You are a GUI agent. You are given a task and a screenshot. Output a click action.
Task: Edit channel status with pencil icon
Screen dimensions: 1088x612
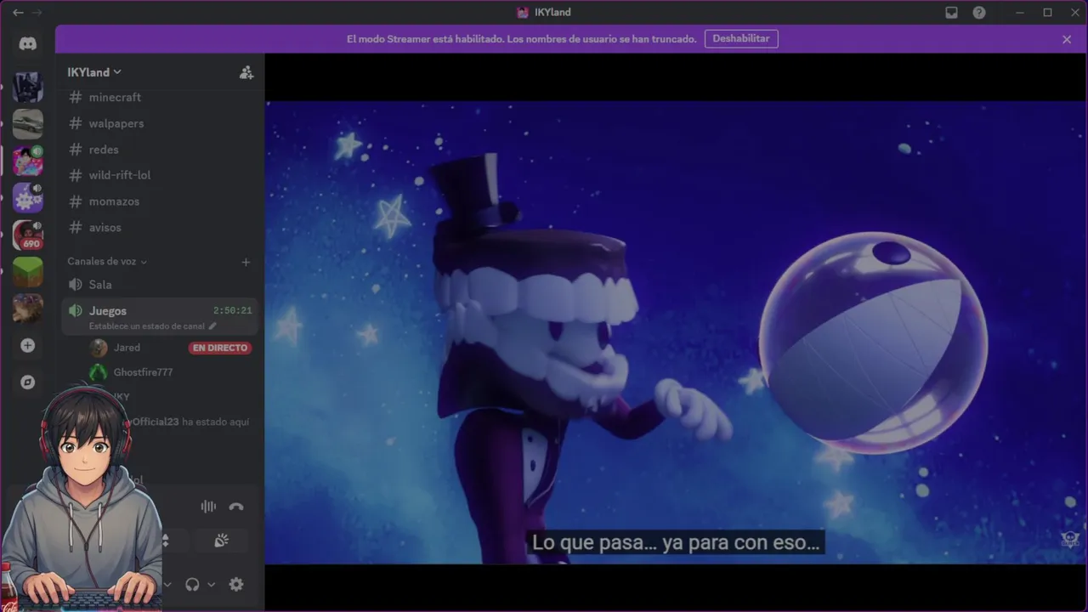(212, 326)
